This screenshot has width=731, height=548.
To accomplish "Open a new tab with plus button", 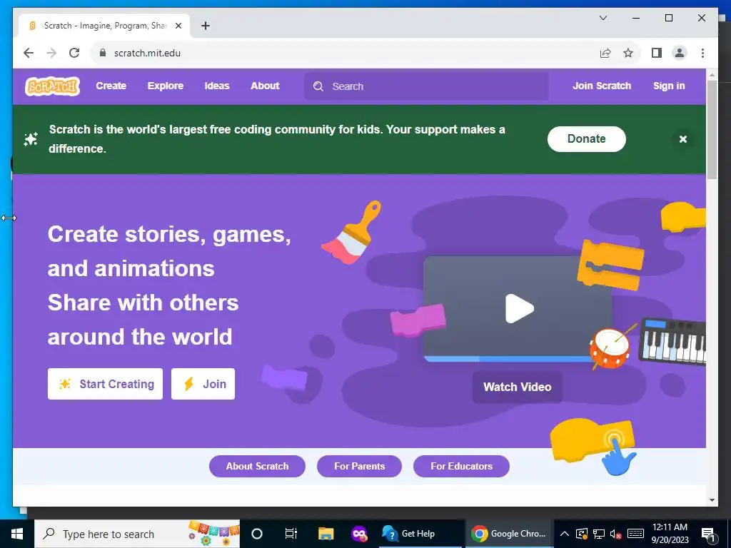I will tap(205, 26).
